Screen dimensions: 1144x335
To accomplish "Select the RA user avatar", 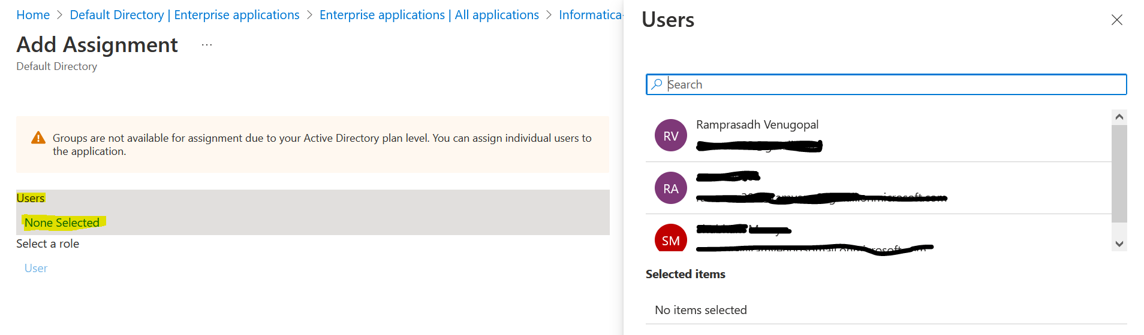I will pos(670,188).
